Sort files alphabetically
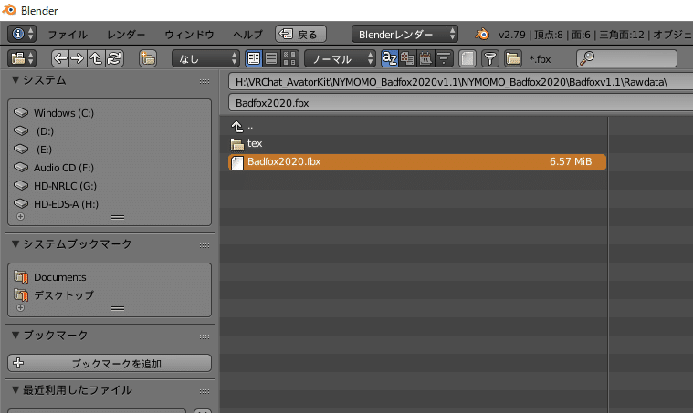Viewport: 693px width, 413px height. [389, 58]
